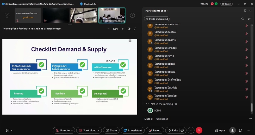
Task: Search participants with the magnifier icon
Action: [242, 19]
